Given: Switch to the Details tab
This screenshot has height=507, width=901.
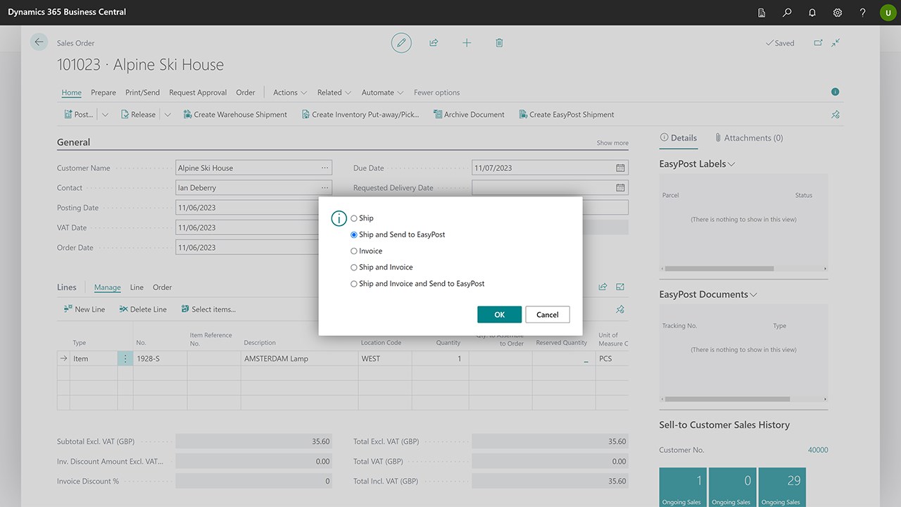Looking at the screenshot, I should pos(679,138).
